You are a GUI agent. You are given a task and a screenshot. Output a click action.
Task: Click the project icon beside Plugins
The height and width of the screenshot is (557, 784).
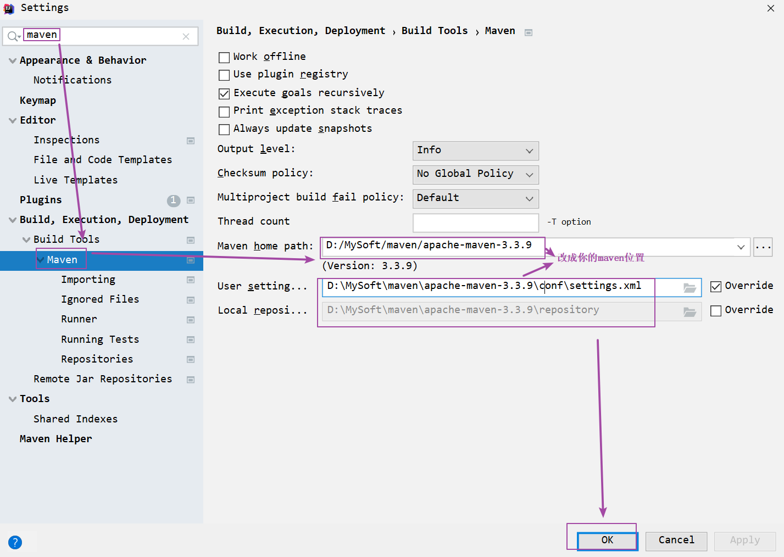click(191, 200)
